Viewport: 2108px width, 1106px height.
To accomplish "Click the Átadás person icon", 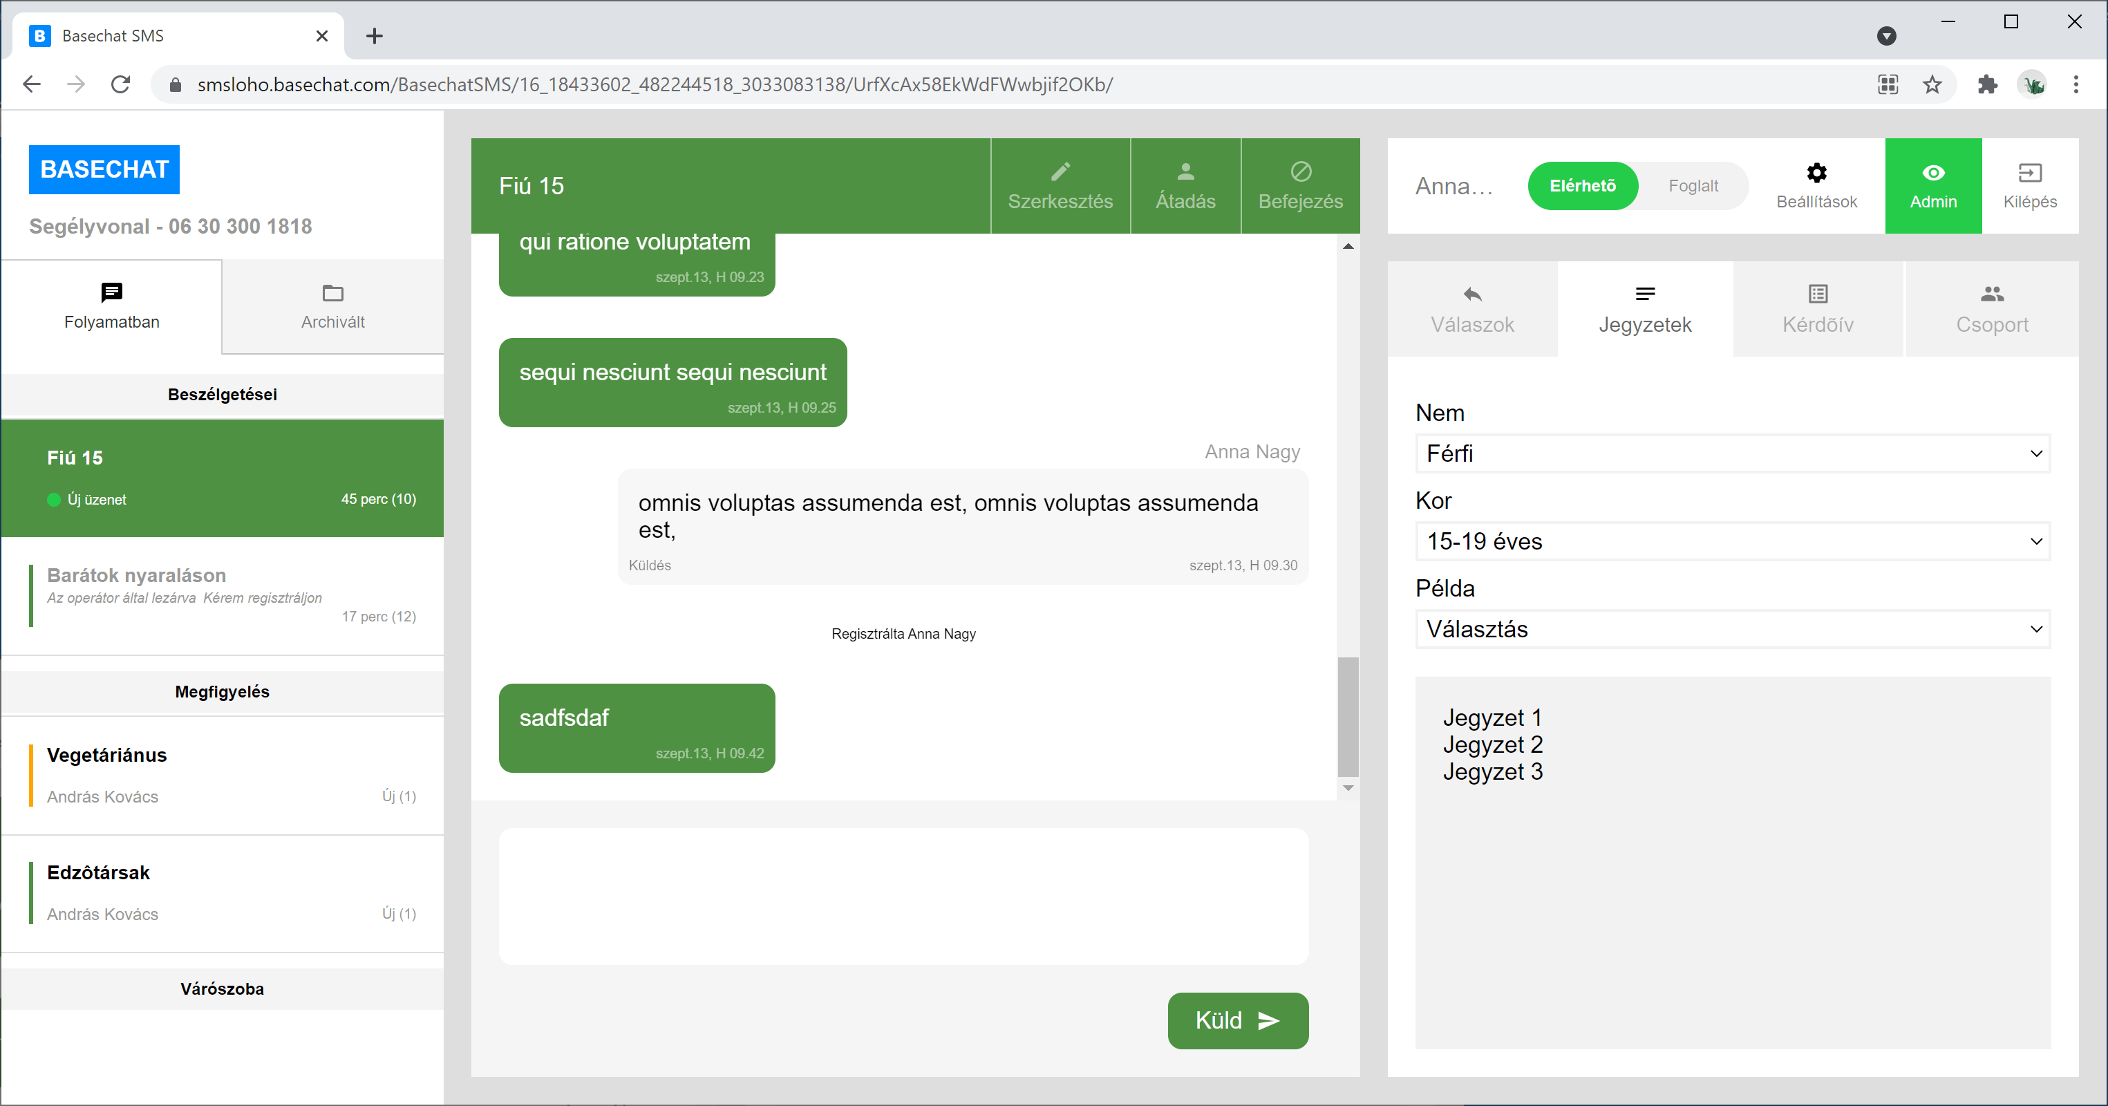I will (x=1185, y=171).
